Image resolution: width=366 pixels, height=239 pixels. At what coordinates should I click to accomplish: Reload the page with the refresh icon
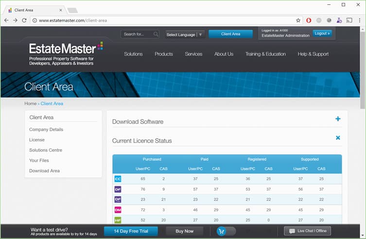tap(24, 20)
